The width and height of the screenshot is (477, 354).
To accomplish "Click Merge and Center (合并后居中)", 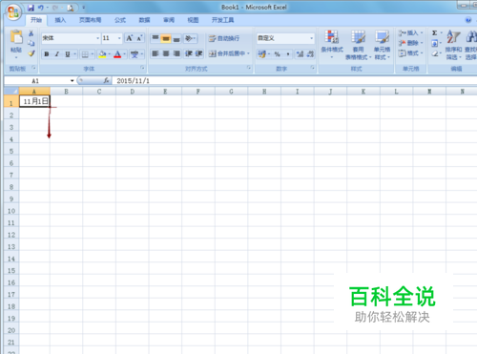I will point(227,53).
